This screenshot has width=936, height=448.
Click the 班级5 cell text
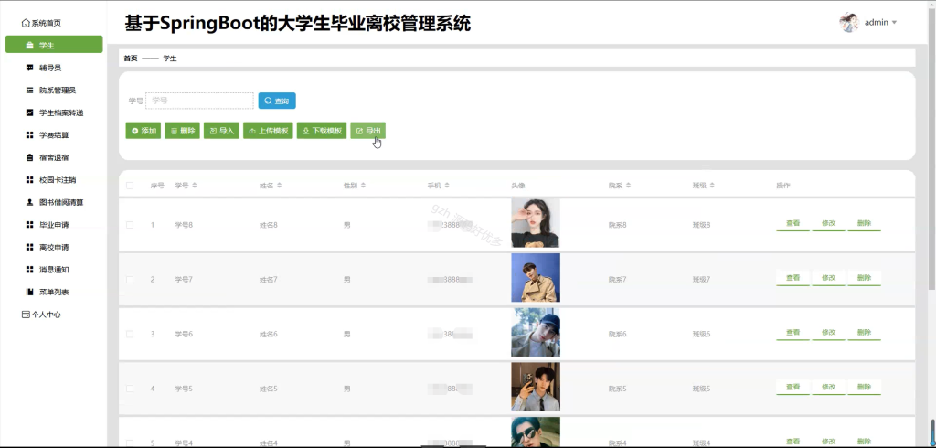[701, 389]
